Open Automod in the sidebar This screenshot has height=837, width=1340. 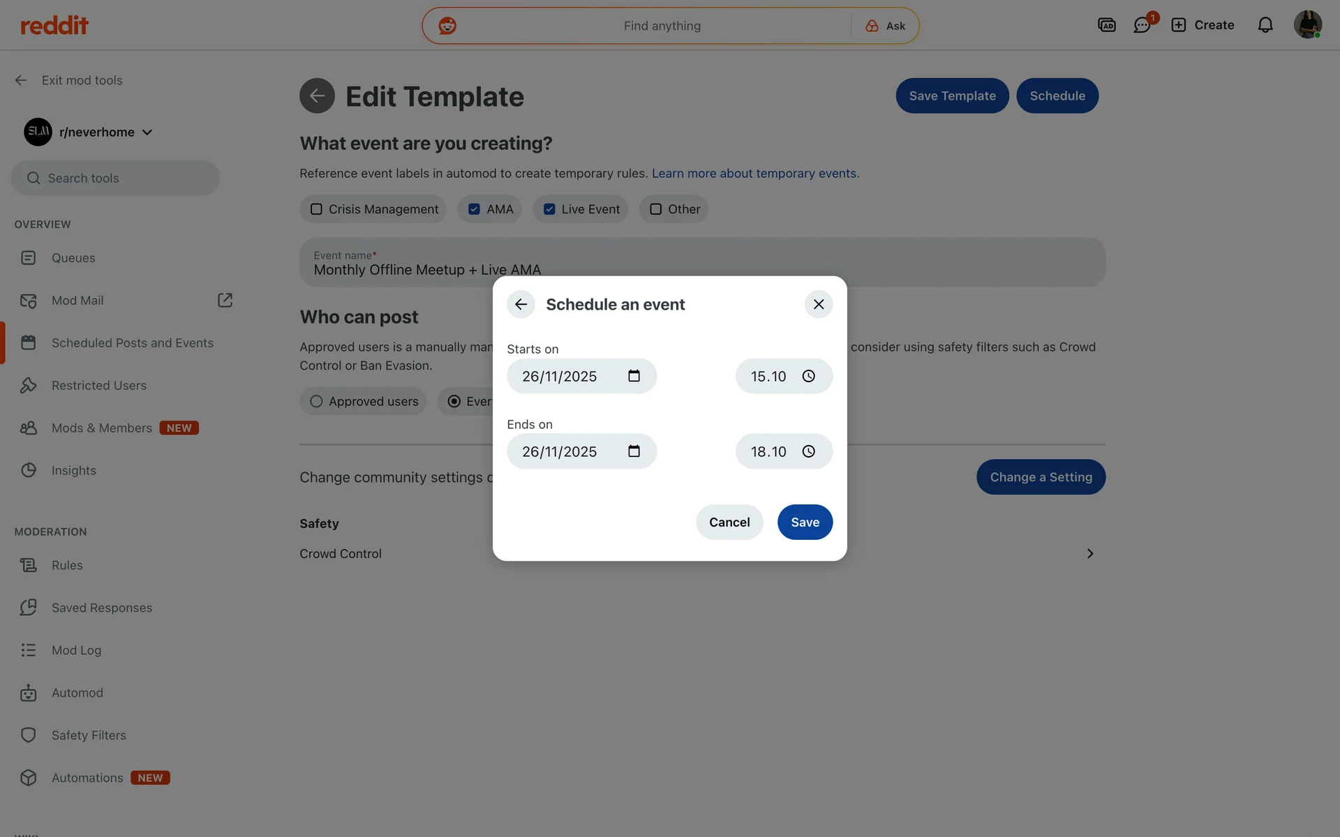click(x=77, y=693)
